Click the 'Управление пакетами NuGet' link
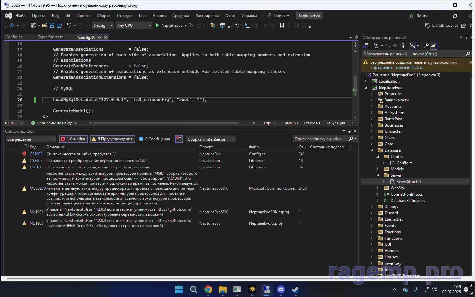This screenshot has width=475, height=297. tap(396, 67)
